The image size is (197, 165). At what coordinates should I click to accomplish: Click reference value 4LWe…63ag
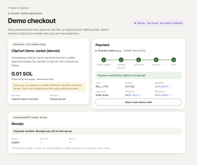(102, 95)
